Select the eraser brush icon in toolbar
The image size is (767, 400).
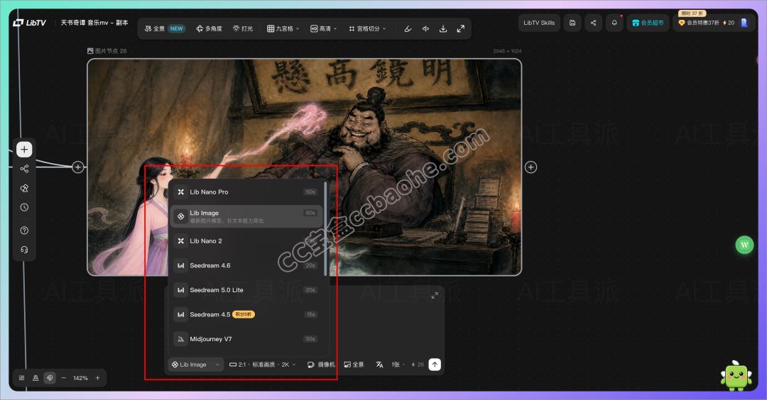tap(408, 29)
